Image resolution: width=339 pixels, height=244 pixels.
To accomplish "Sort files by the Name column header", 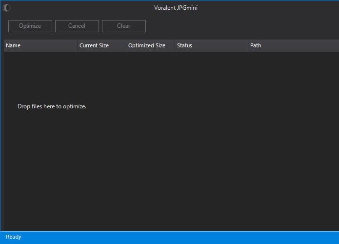I will click(x=13, y=45).
